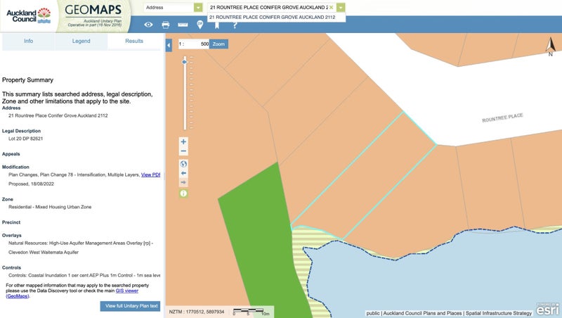Image resolution: width=562 pixels, height=318 pixels.
Task: Click the print map icon
Action: coord(166,25)
